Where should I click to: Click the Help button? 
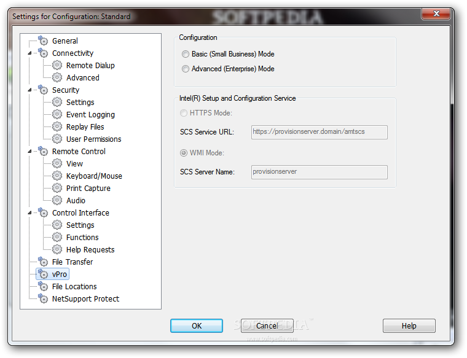coord(409,326)
